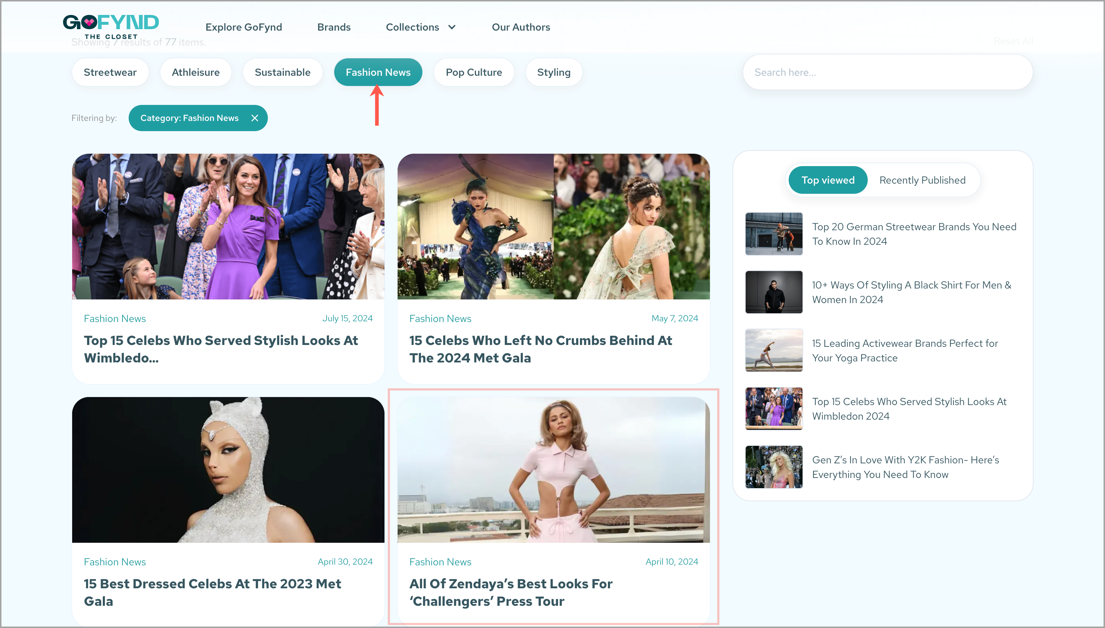The width and height of the screenshot is (1105, 628).
Task: Open the Zendaya Challengers article image
Action: click(x=553, y=469)
